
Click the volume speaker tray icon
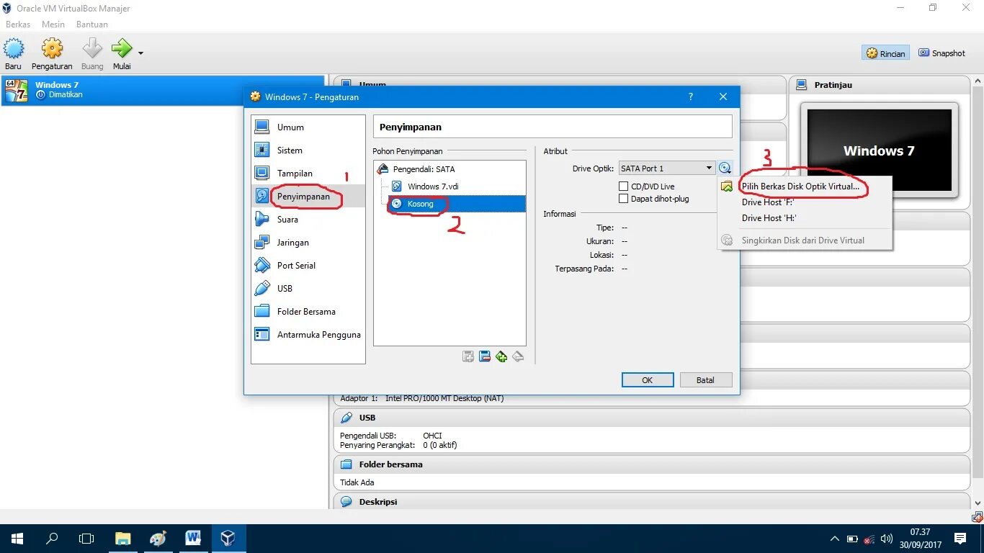point(887,539)
